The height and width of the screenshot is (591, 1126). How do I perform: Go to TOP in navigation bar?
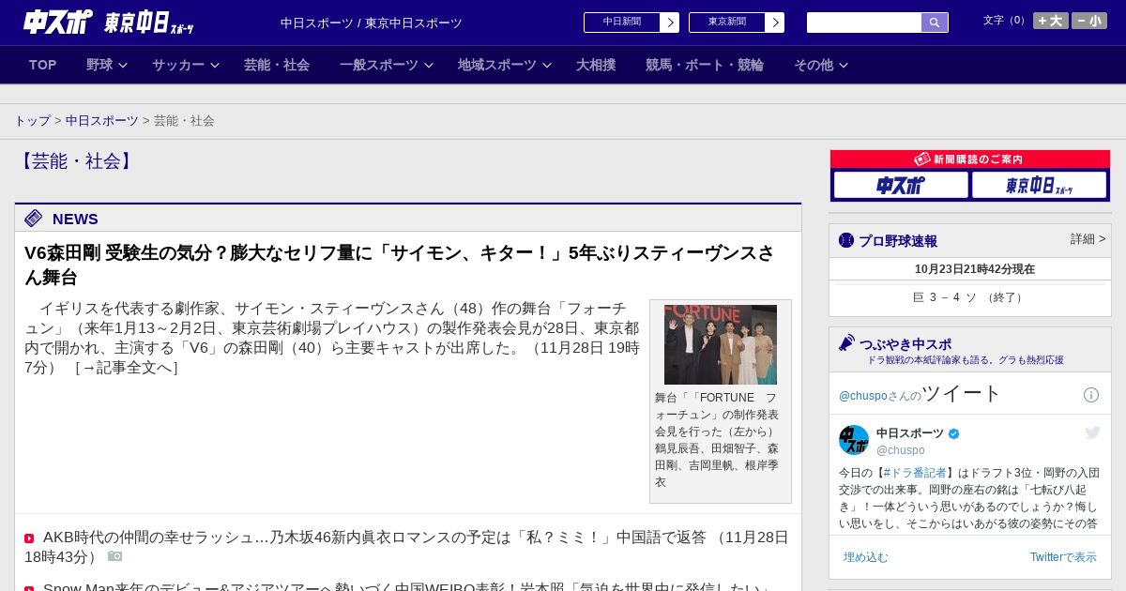pos(43,65)
